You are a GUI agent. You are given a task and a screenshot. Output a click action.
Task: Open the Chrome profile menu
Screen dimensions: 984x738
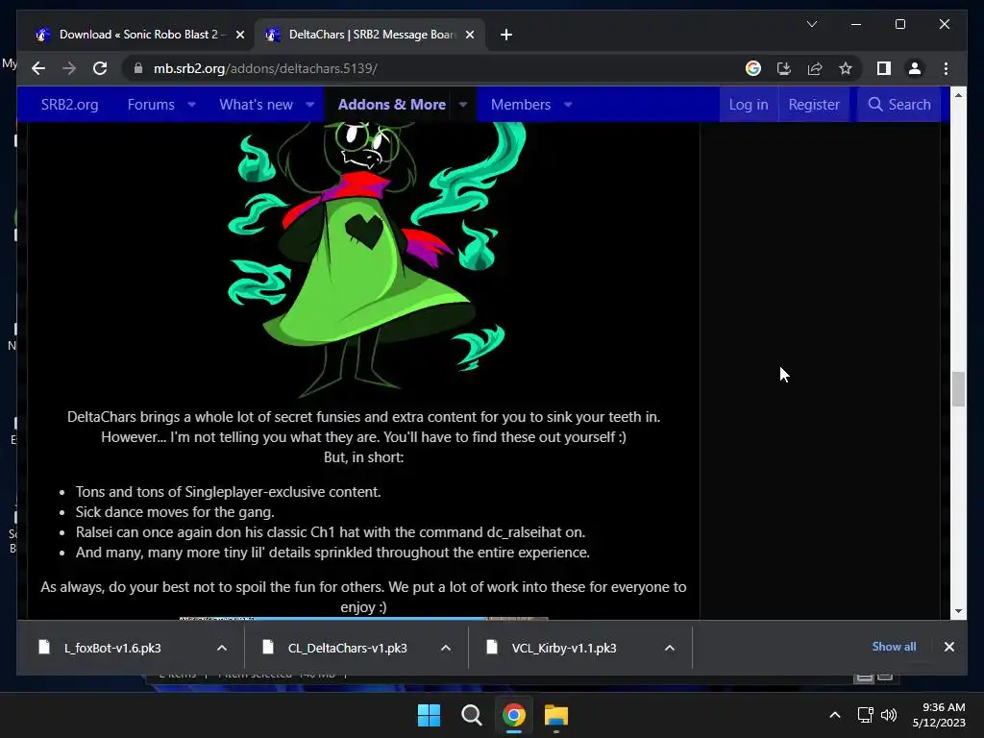pos(915,68)
